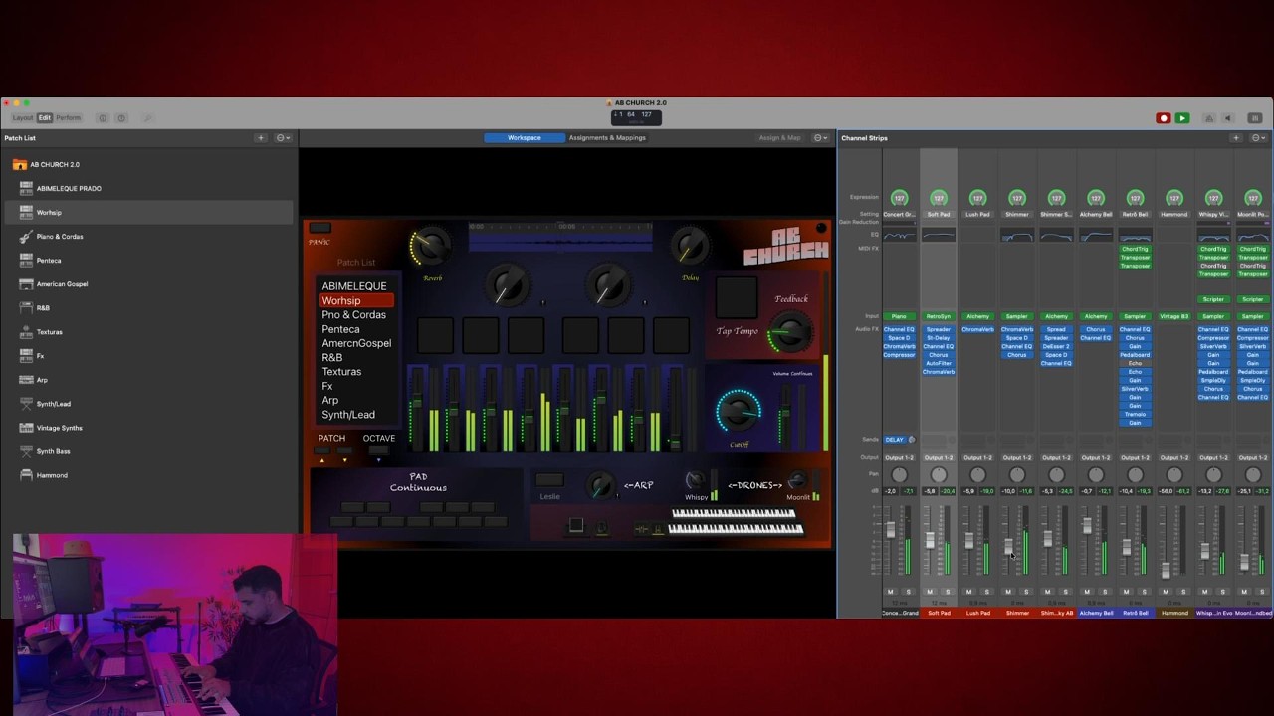Click the Assign & Map button

[x=779, y=138]
